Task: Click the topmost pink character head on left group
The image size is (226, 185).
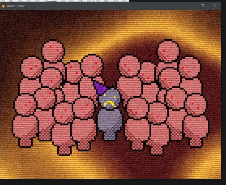Action: point(53,51)
